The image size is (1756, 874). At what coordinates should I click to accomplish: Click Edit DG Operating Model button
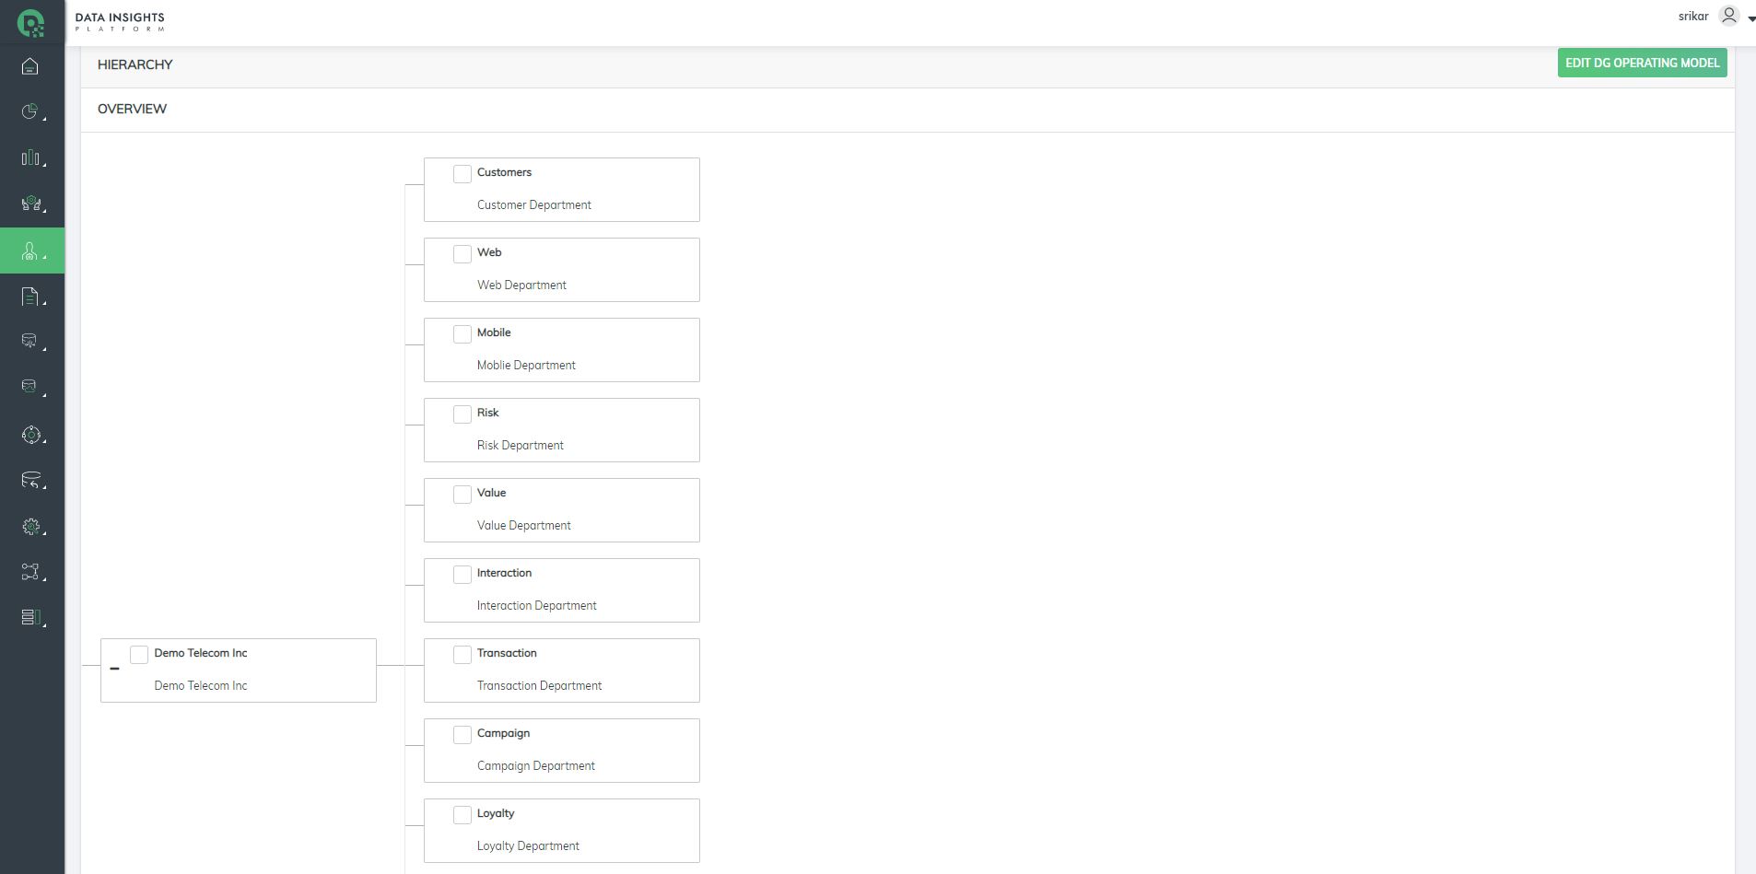click(x=1642, y=63)
